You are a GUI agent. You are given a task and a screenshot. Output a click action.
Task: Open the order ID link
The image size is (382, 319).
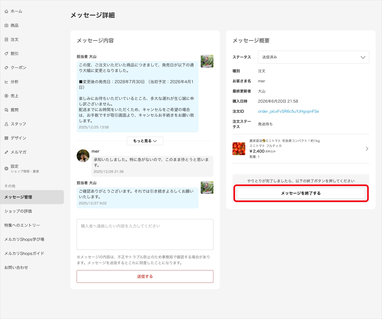[288, 111]
